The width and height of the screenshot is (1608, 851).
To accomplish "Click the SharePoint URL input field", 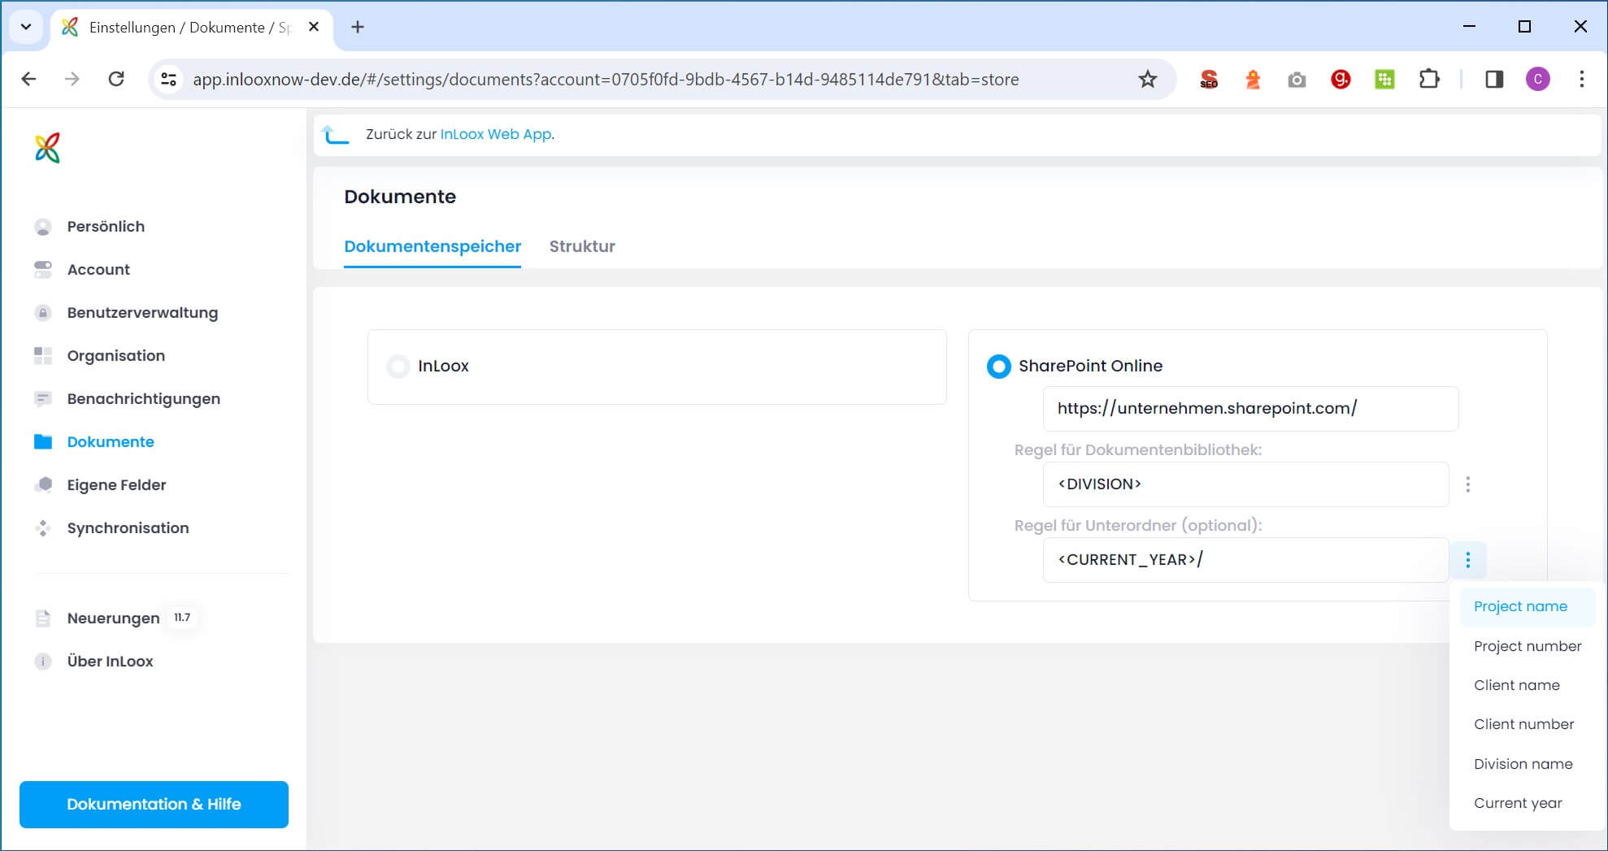I will tap(1250, 409).
